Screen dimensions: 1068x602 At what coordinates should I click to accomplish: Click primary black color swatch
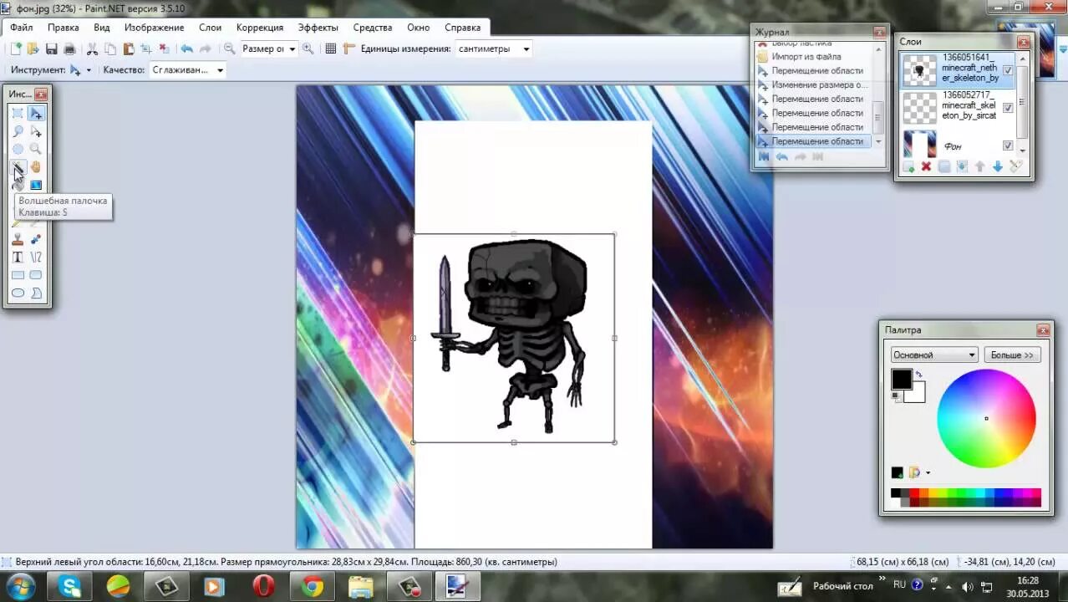tap(901, 380)
